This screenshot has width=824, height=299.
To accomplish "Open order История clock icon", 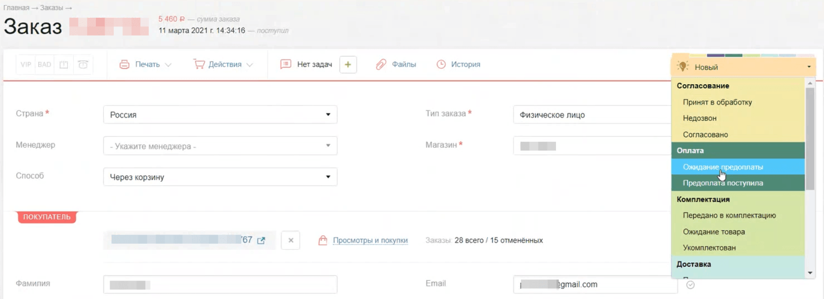I will pyautogui.click(x=441, y=64).
